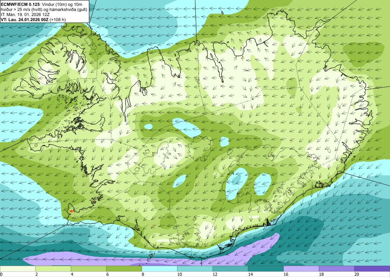Click the legend scale label '8'
The image size is (390, 277).
(x=143, y=275)
